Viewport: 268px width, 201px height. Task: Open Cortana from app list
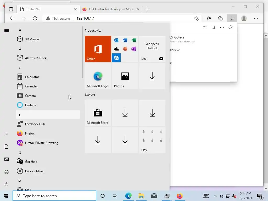click(x=48, y=105)
